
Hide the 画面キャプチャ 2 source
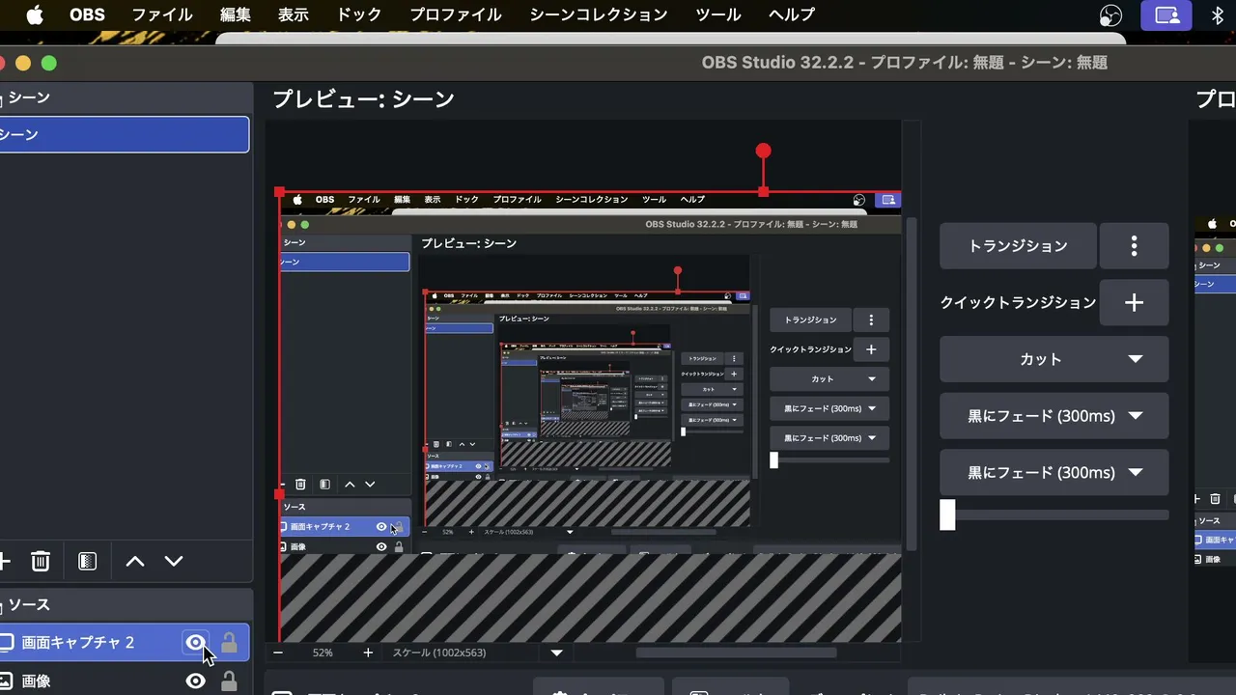tap(196, 643)
